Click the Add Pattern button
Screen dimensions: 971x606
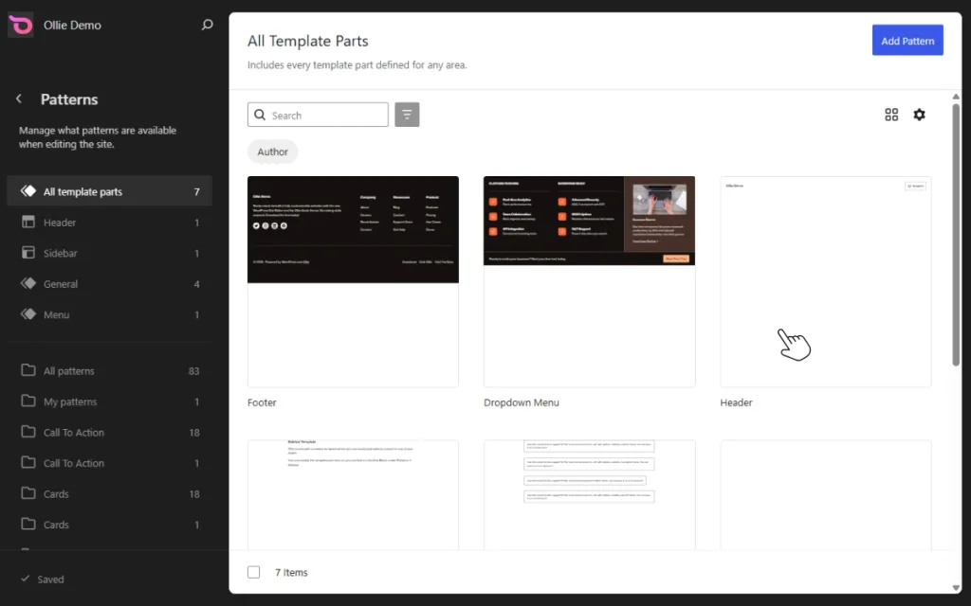click(907, 40)
